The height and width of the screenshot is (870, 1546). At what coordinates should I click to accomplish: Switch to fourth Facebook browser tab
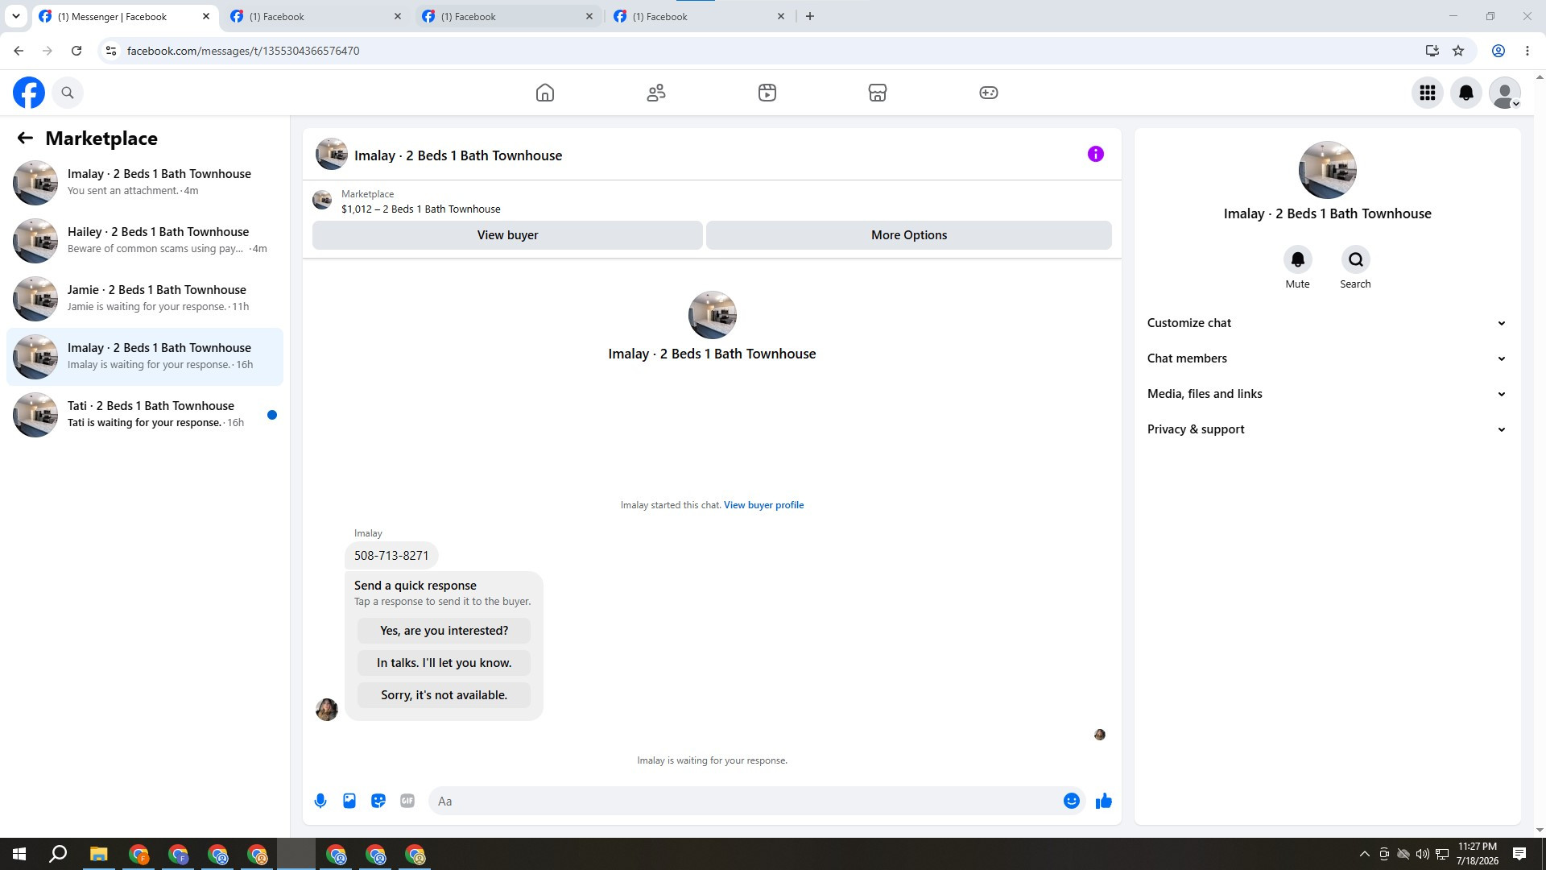[699, 16]
